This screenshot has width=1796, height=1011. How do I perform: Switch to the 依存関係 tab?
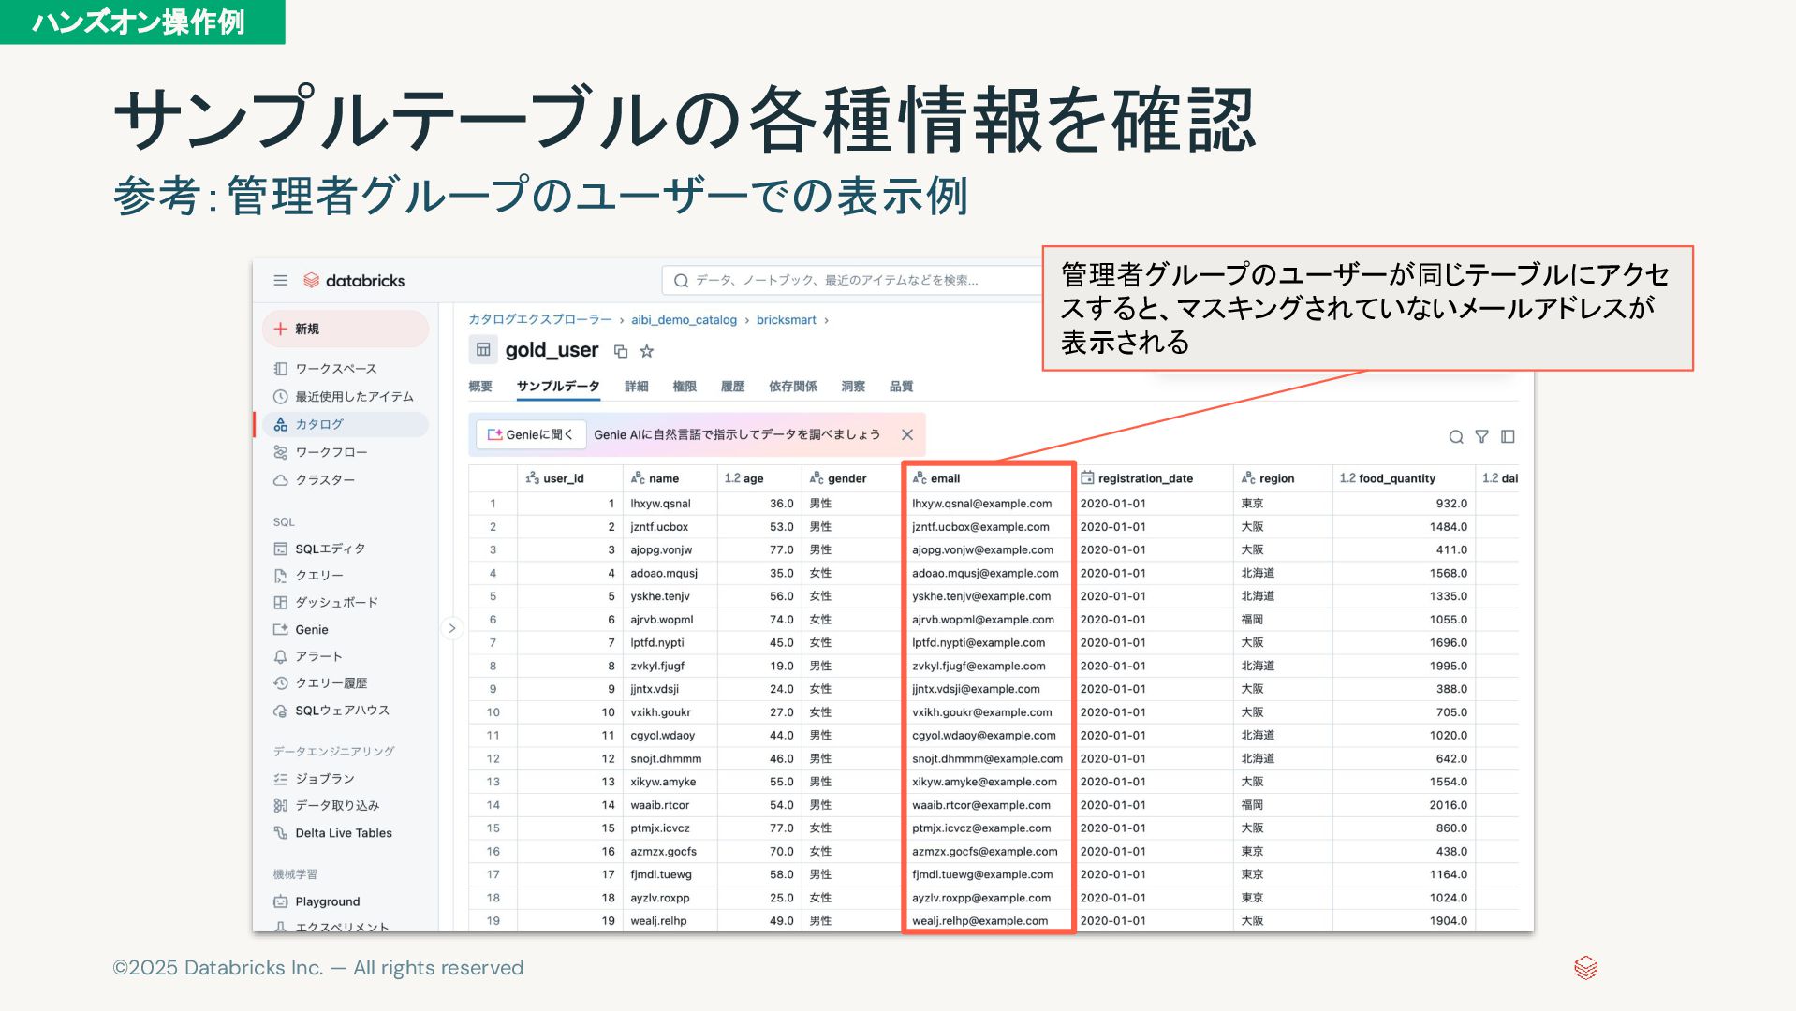point(792,387)
